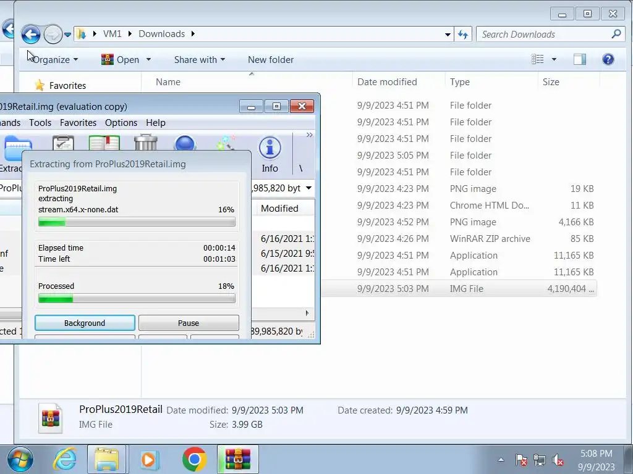Image resolution: width=633 pixels, height=474 pixels.
Task: Select the PNG image 4,166 KB row
Action: coord(459,222)
